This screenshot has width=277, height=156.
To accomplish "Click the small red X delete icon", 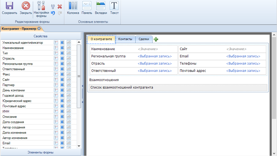I will 60,7.
